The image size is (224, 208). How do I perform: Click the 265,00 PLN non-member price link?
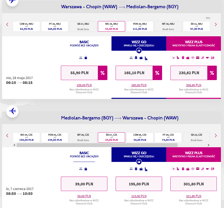[x=139, y=85]
